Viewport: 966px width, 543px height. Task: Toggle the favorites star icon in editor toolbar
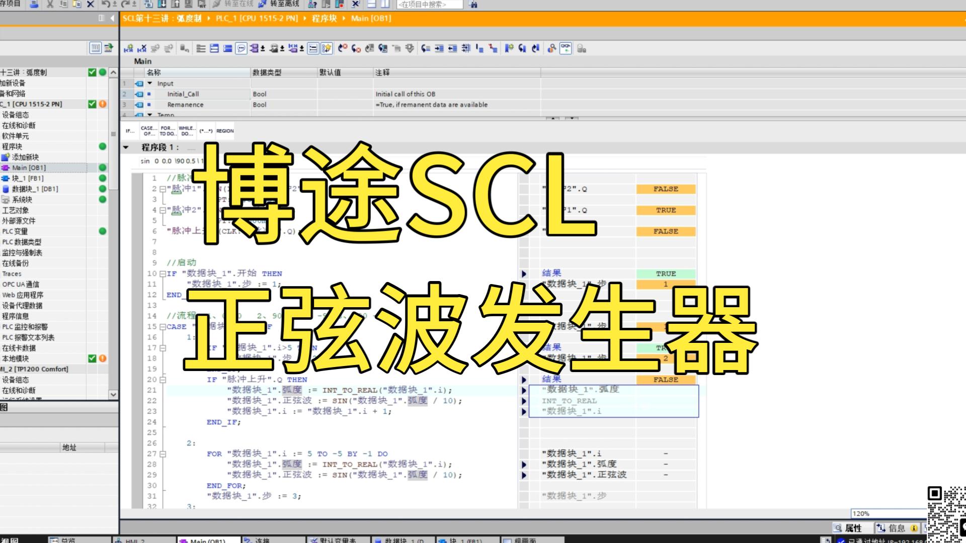tap(327, 48)
